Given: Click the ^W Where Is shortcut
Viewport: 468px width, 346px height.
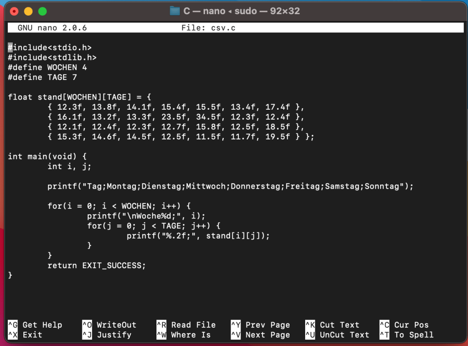Looking at the screenshot, I should pos(183,335).
